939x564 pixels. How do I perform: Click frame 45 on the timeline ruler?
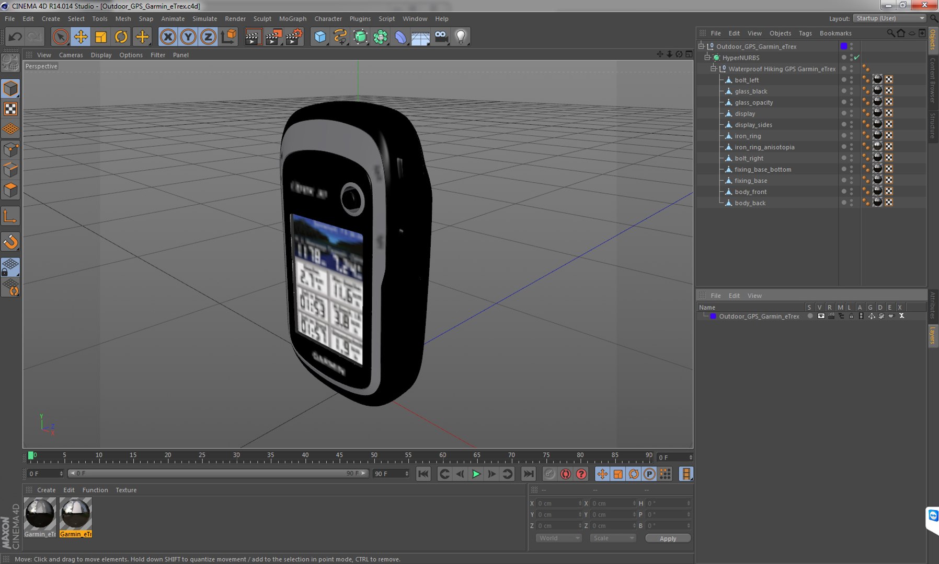pyautogui.click(x=340, y=456)
